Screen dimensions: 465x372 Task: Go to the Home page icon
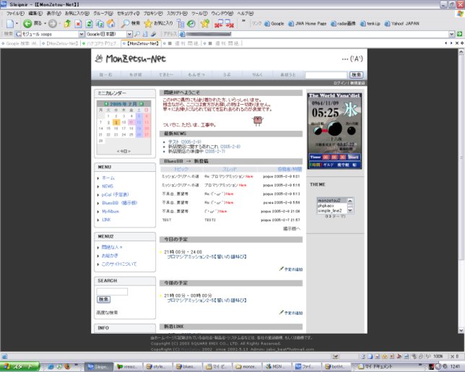click(111, 23)
